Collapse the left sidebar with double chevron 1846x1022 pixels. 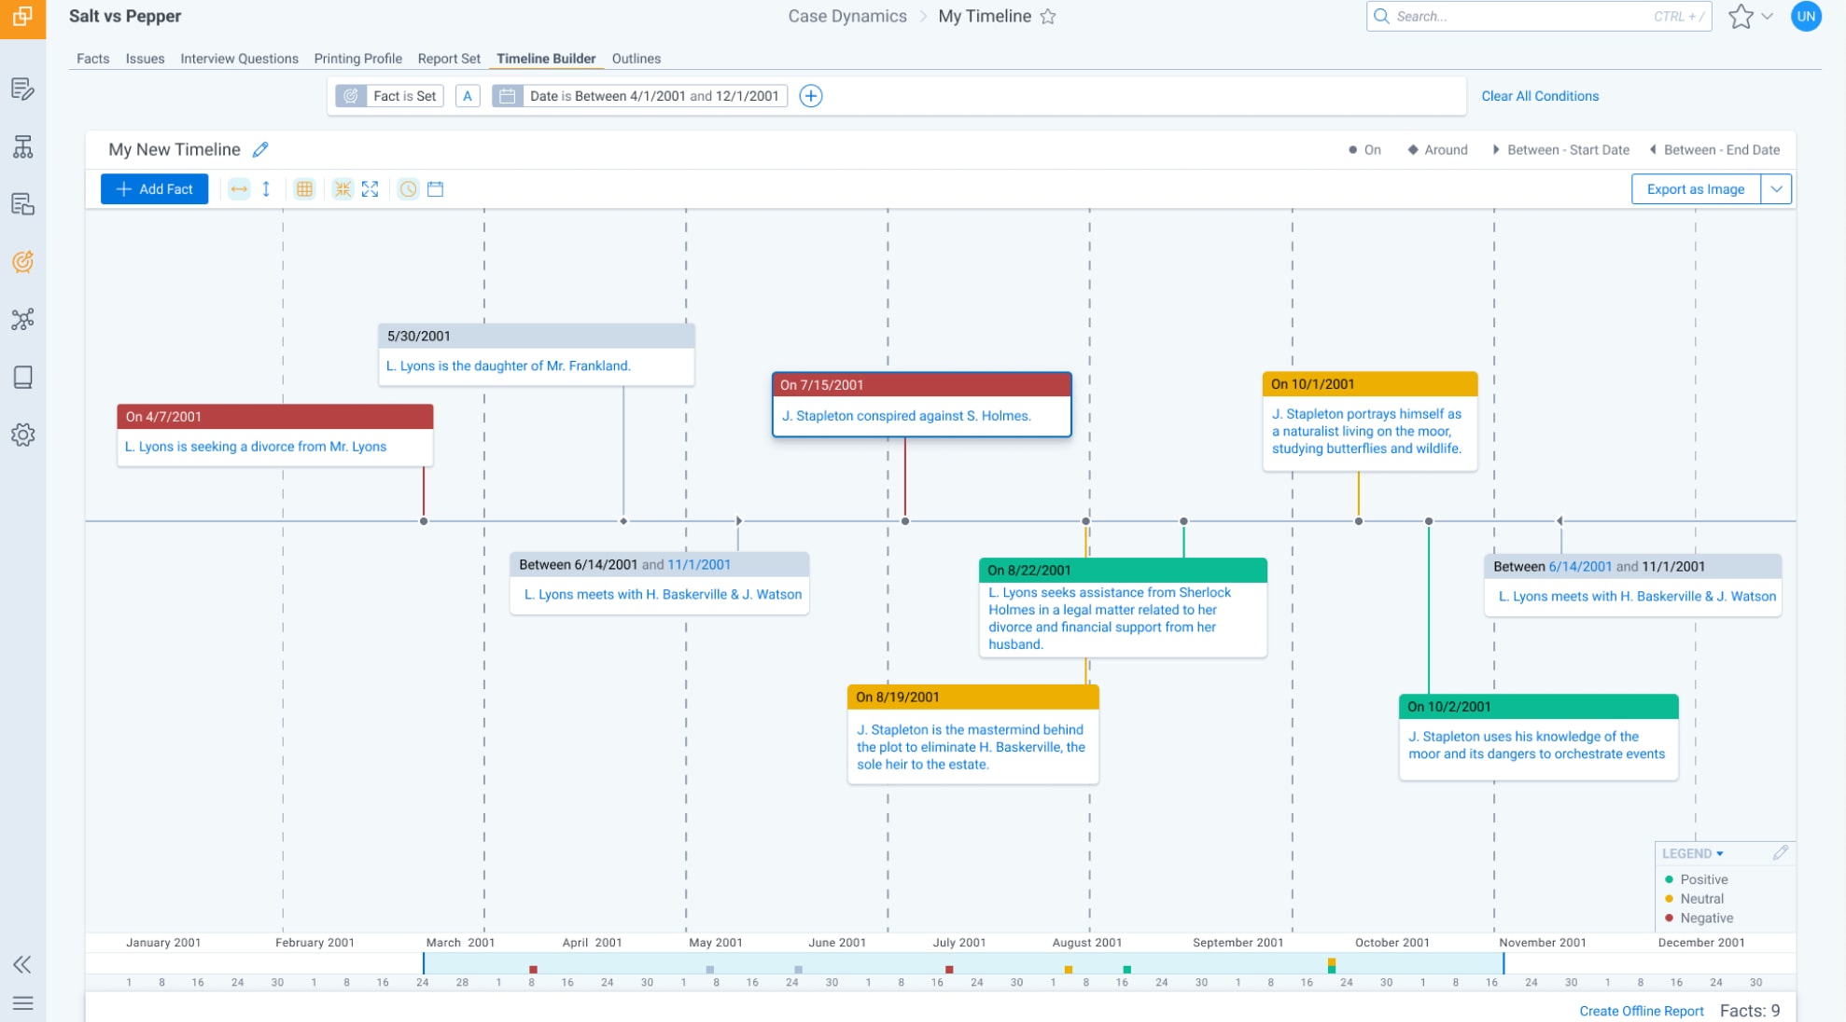click(23, 965)
